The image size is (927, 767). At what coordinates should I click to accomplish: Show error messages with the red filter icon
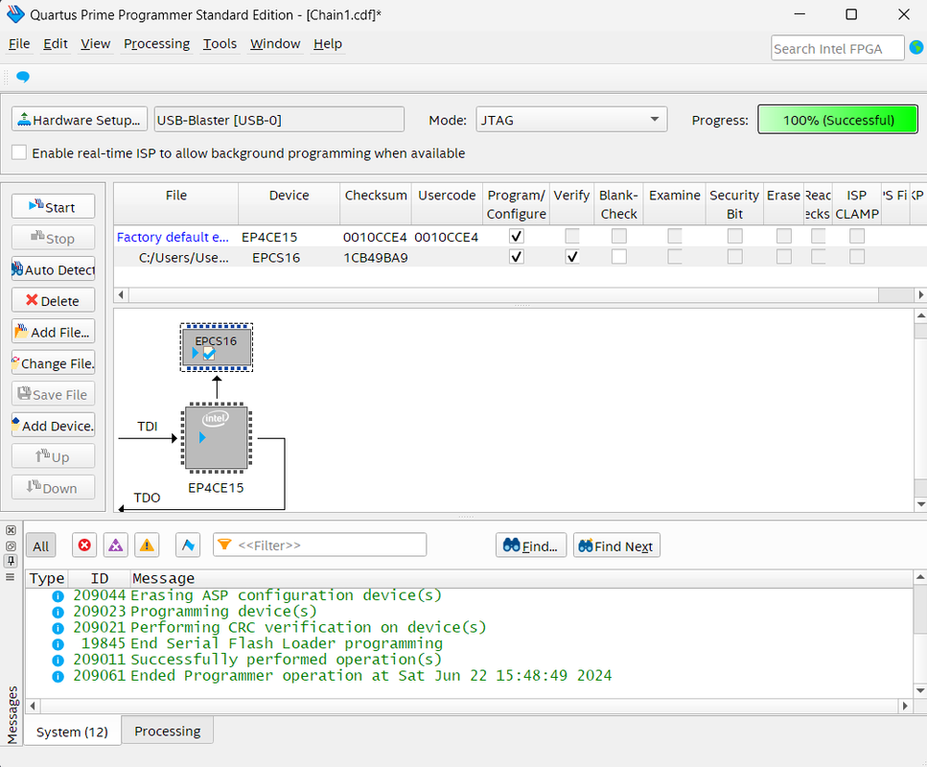tap(84, 546)
